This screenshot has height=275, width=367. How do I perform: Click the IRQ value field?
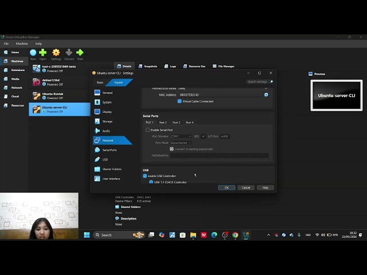203,136
